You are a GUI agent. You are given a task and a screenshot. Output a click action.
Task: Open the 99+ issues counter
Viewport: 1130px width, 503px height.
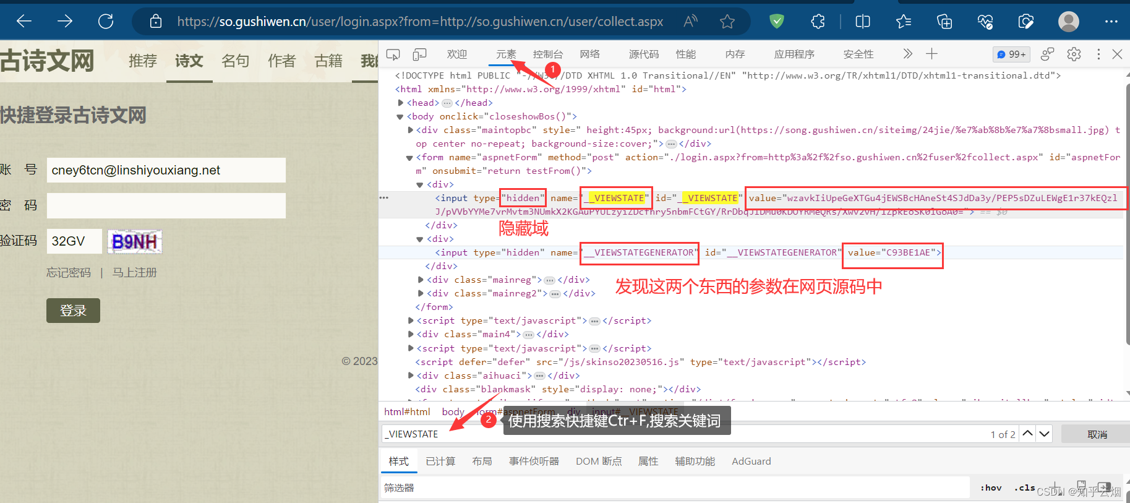[1011, 54]
